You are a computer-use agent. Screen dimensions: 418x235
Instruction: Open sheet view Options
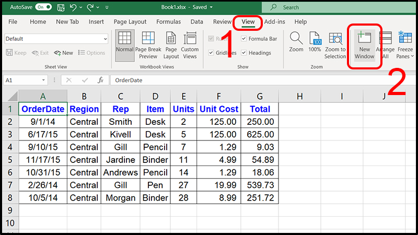click(x=92, y=53)
